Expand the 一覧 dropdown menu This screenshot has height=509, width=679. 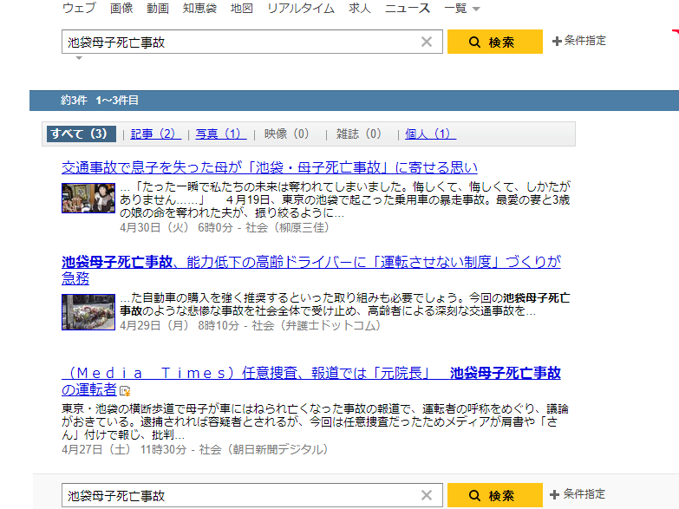tap(461, 9)
